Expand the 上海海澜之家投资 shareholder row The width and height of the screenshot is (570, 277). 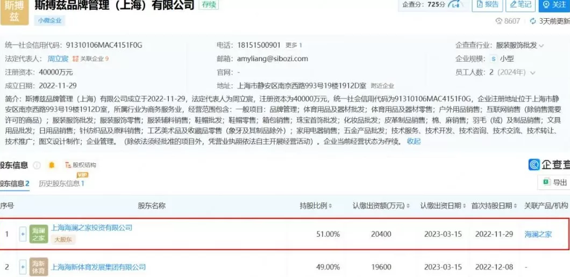point(23,234)
